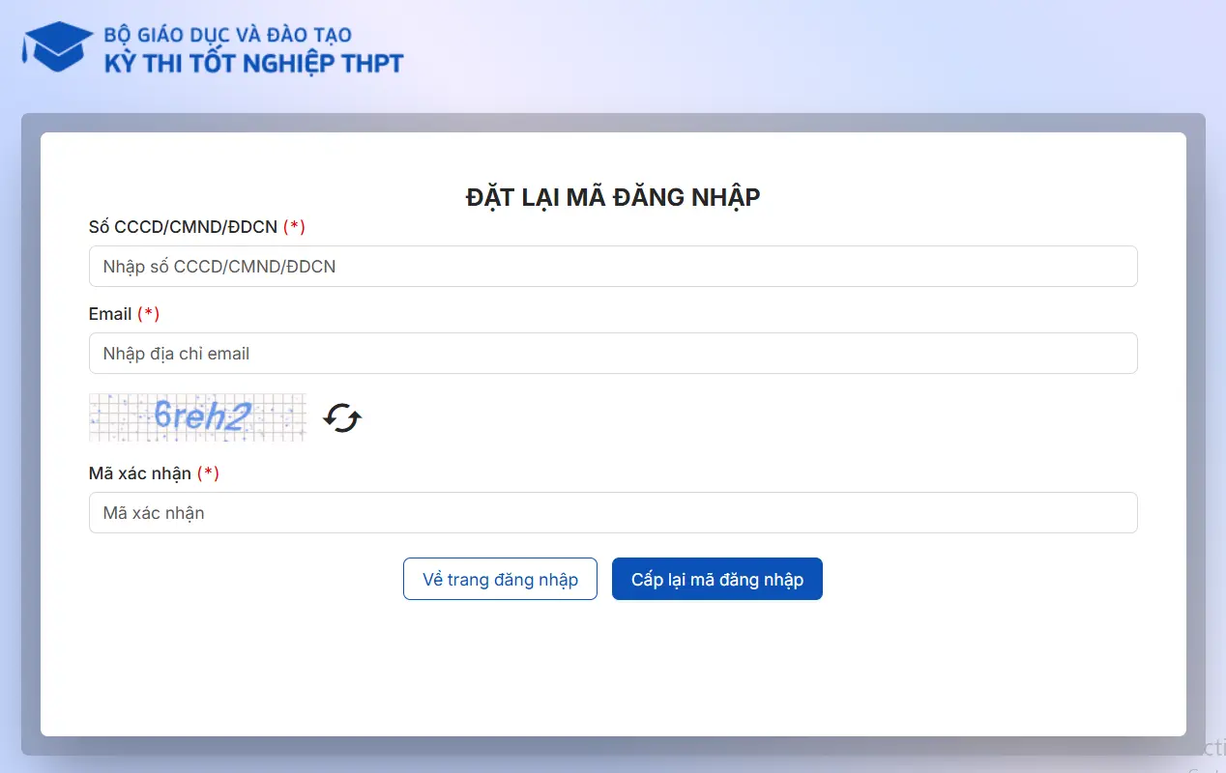
Task: Click 'BỘ GIÁO DỤC VÀ ĐÀO TẠO' text
Action: tap(226, 34)
